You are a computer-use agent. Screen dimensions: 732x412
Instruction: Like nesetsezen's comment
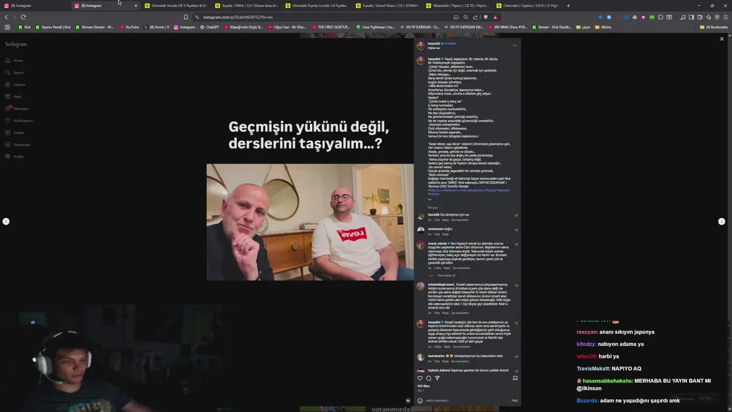(516, 230)
